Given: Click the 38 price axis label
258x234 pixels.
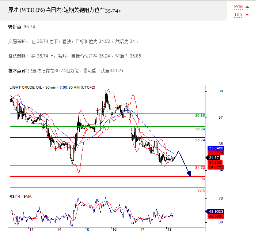Looking at the screenshot, I should pos(220,91).
